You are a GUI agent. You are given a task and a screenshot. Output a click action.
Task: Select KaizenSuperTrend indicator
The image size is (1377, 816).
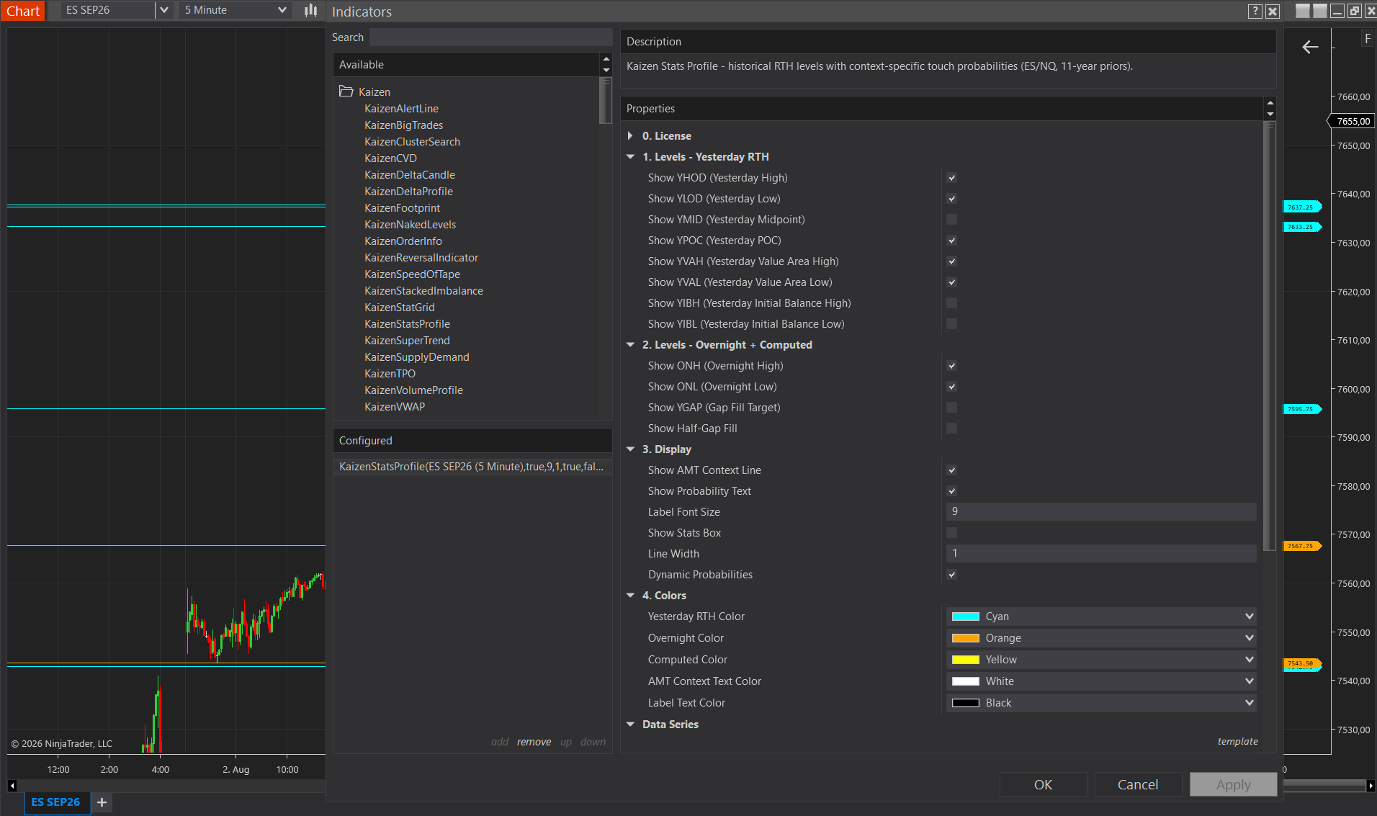click(407, 341)
